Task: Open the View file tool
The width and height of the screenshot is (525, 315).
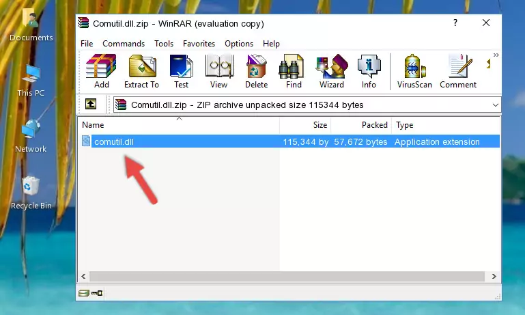Action: (219, 71)
